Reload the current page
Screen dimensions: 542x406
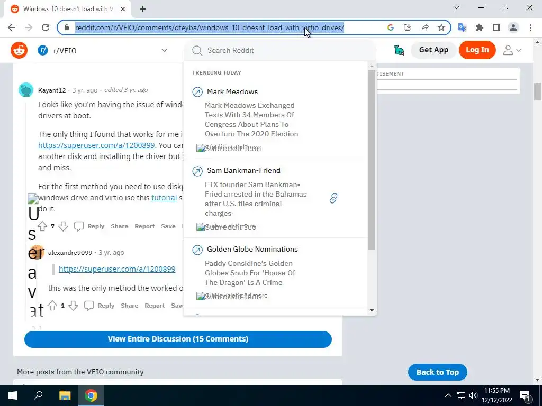point(46,27)
